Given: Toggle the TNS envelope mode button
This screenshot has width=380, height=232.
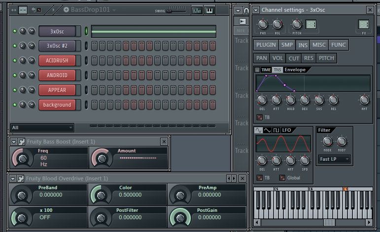Looking at the screenshot, I should [277, 70].
